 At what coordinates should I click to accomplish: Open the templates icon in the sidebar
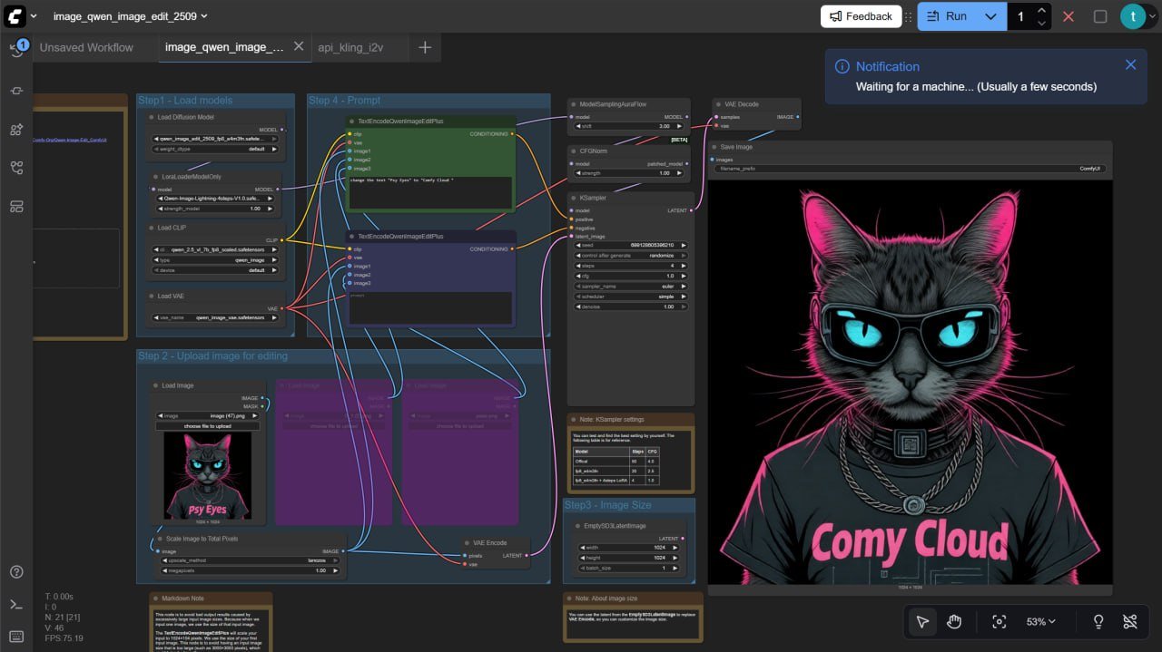(16, 207)
